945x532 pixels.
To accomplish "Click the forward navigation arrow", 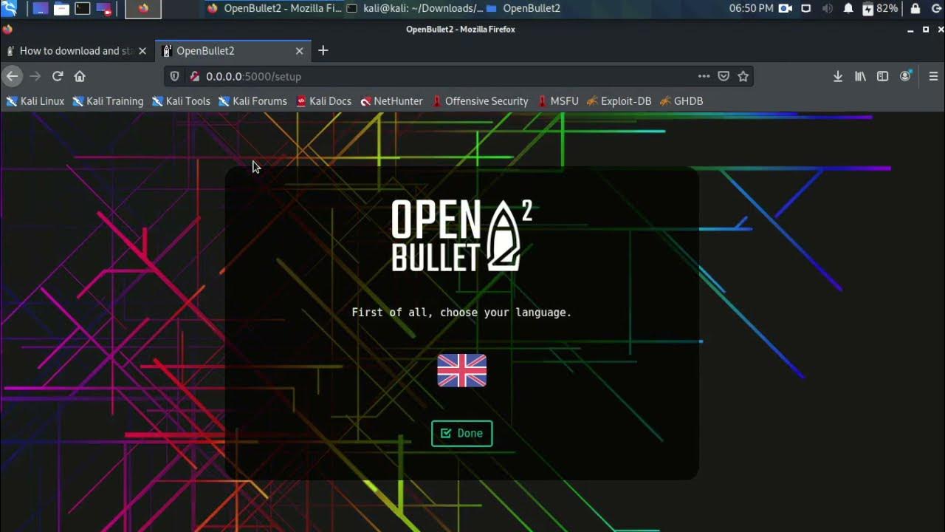I will pyautogui.click(x=35, y=76).
